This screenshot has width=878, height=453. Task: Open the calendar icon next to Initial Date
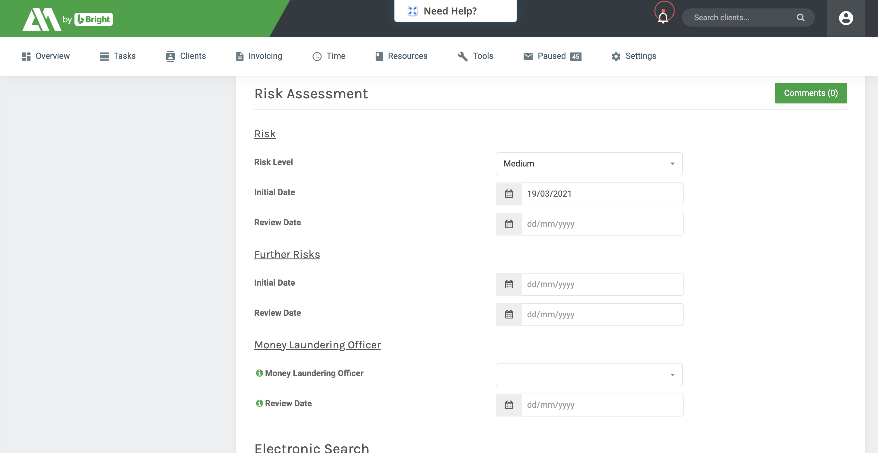(x=508, y=194)
